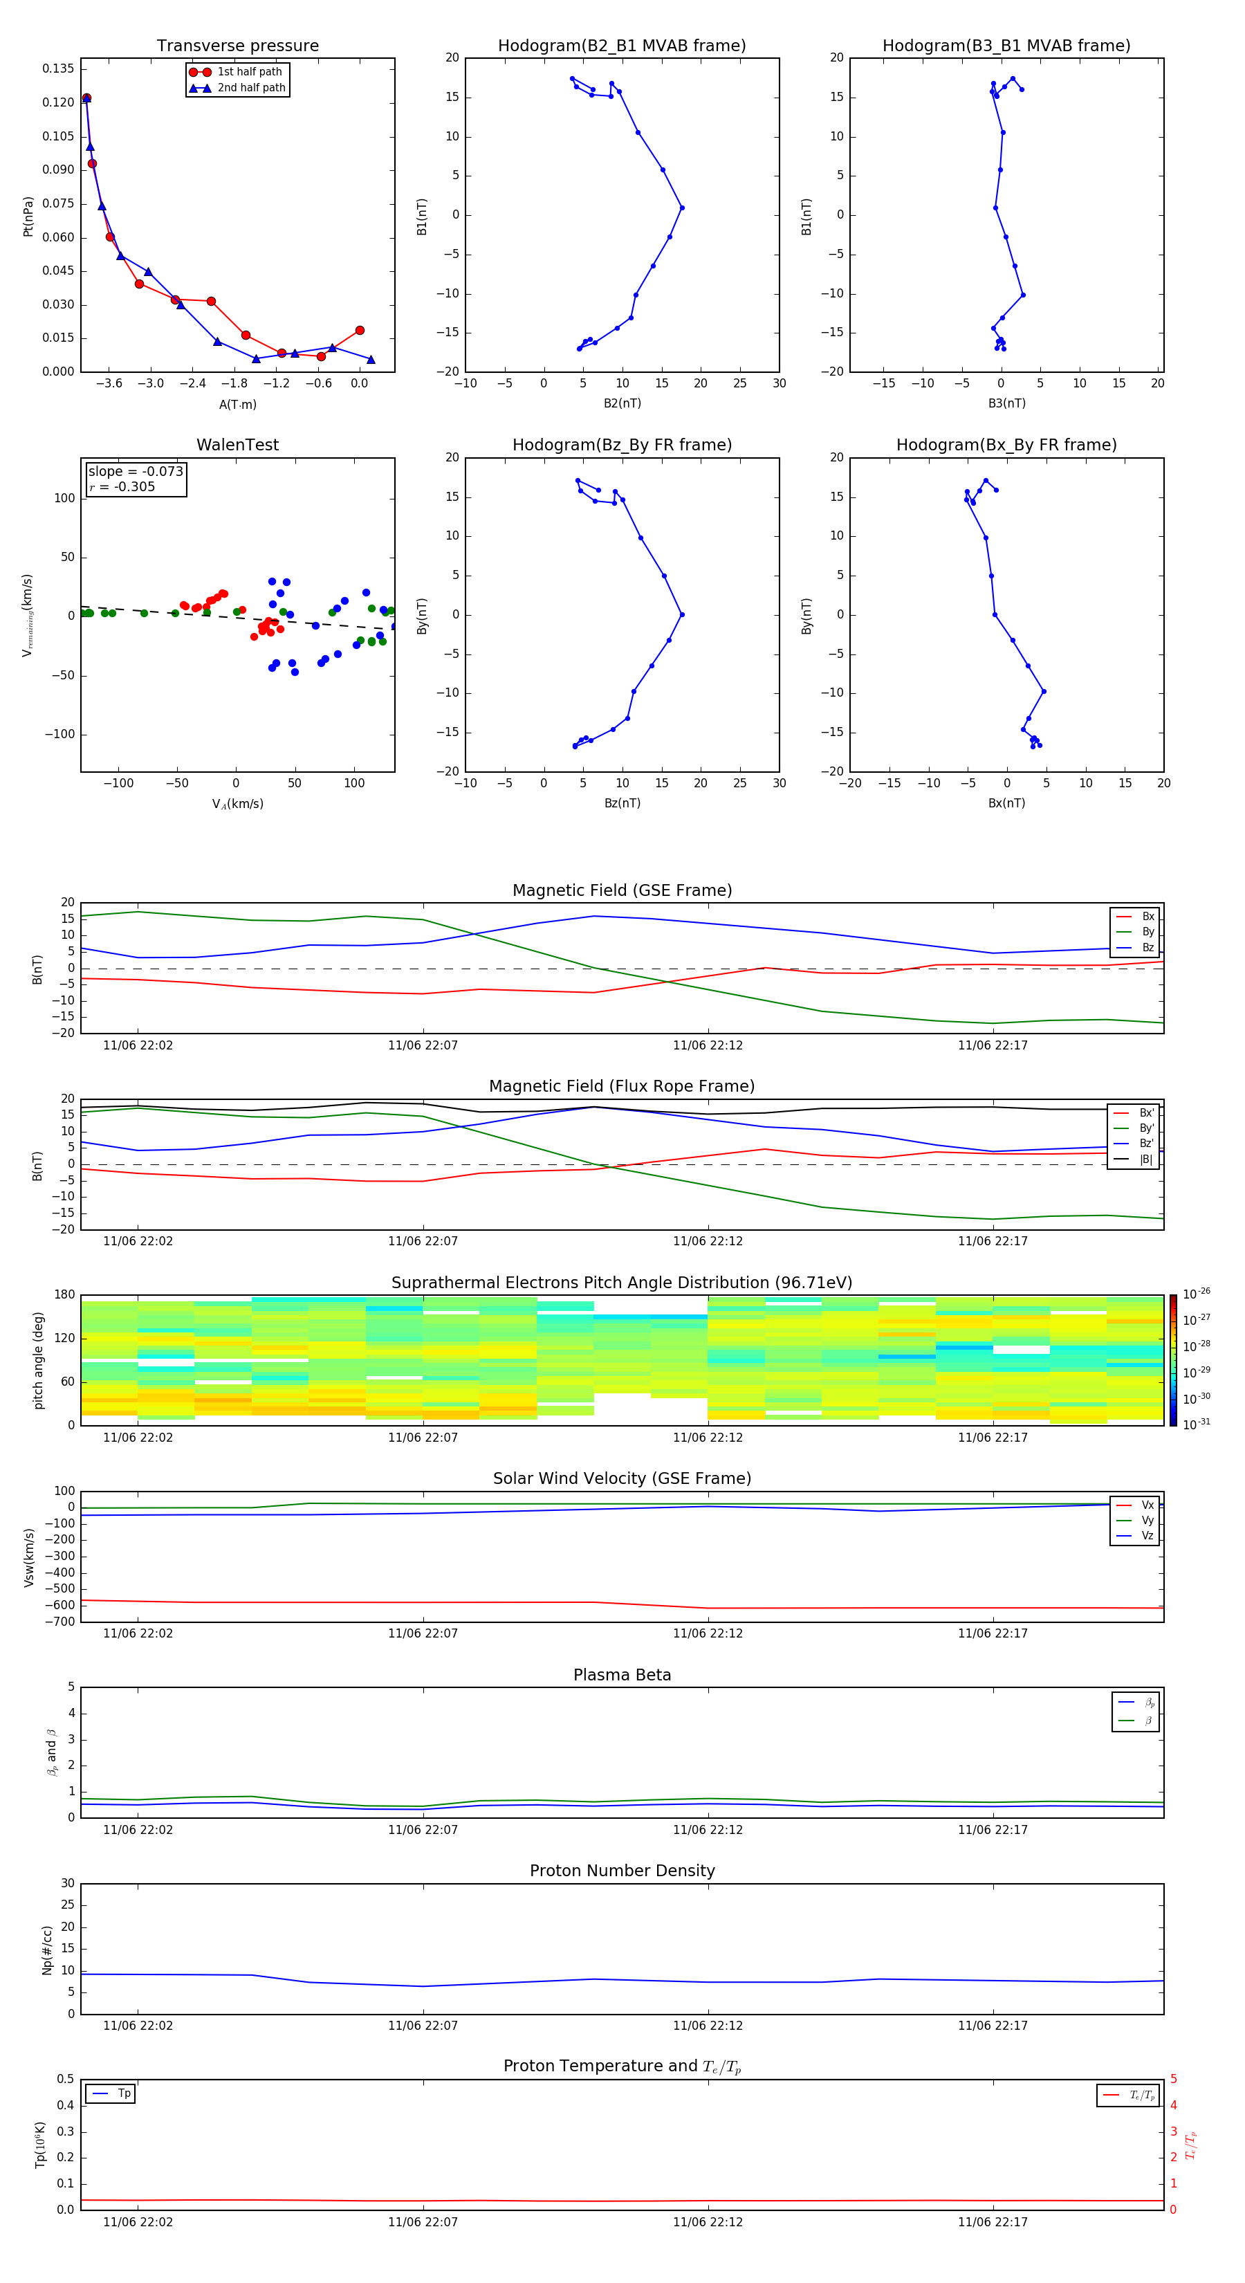Click the Vy legend entry
Image resolution: width=1245 pixels, height=2283 pixels.
pos(1135,1520)
